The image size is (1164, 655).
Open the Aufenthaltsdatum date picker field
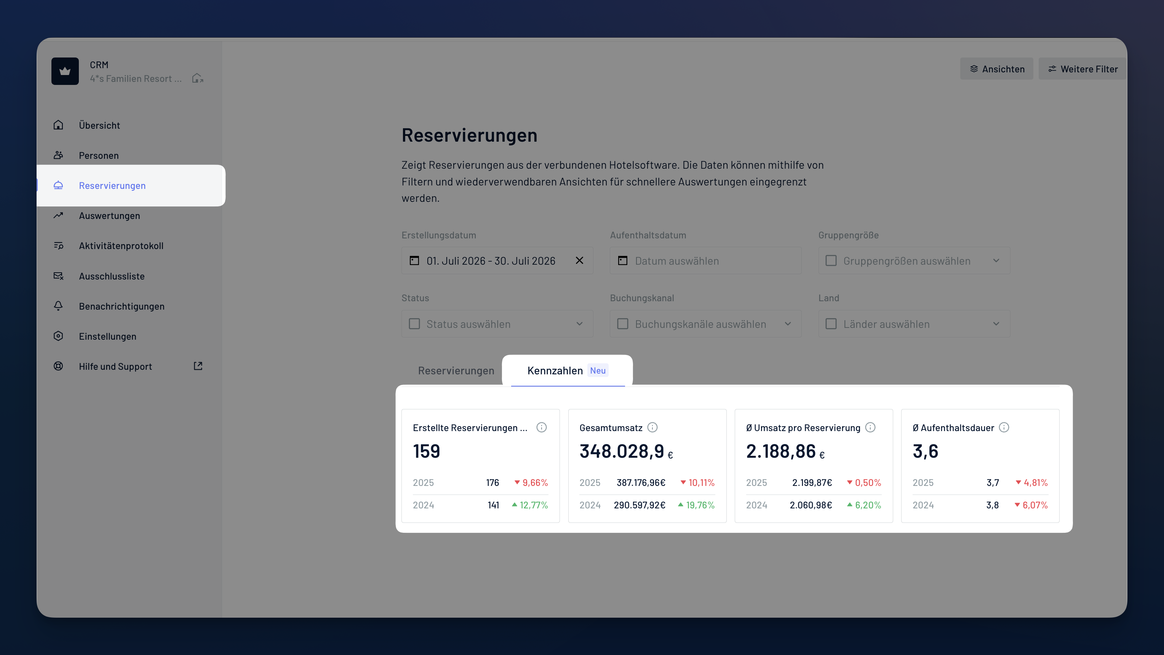[705, 260]
